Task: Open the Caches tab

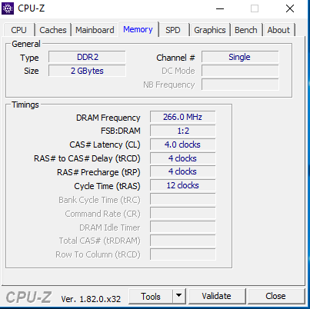Action: coord(53,30)
